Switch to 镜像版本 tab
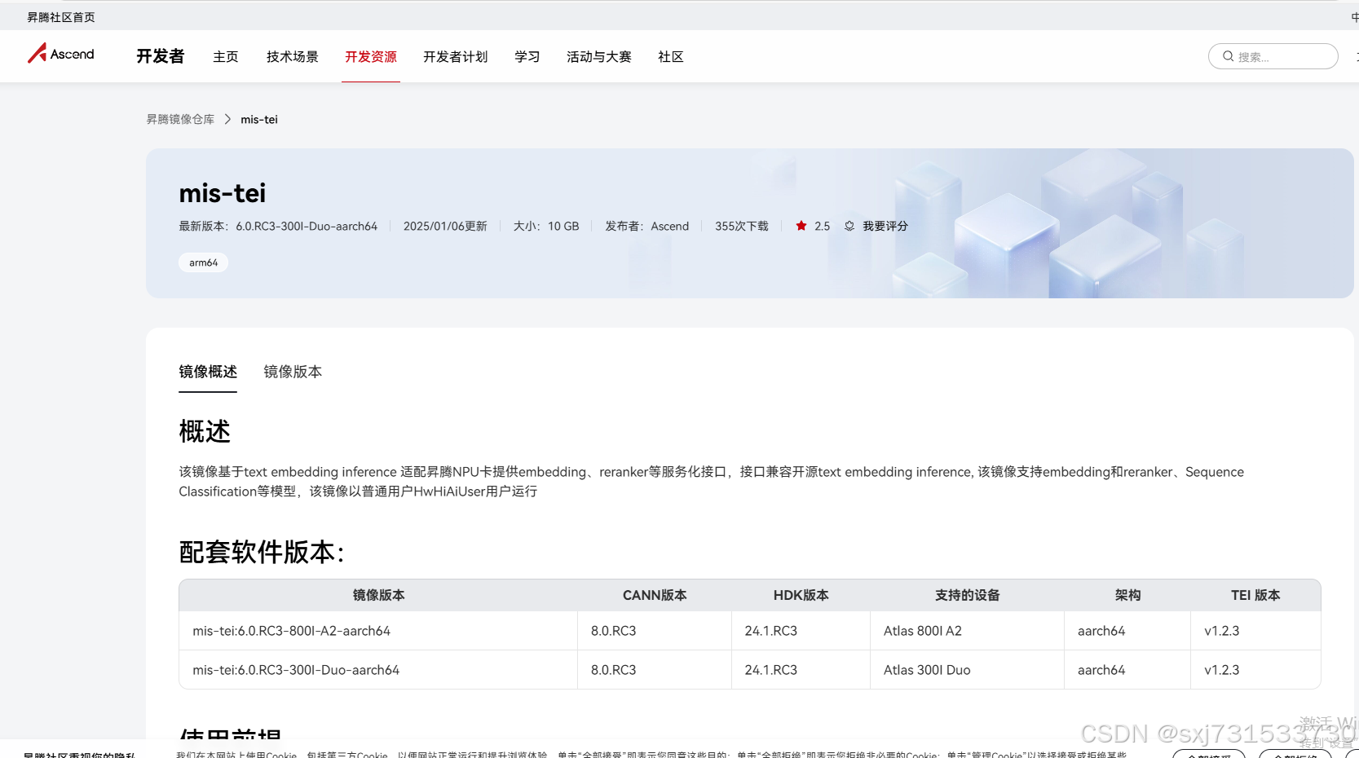This screenshot has width=1359, height=758. (293, 372)
